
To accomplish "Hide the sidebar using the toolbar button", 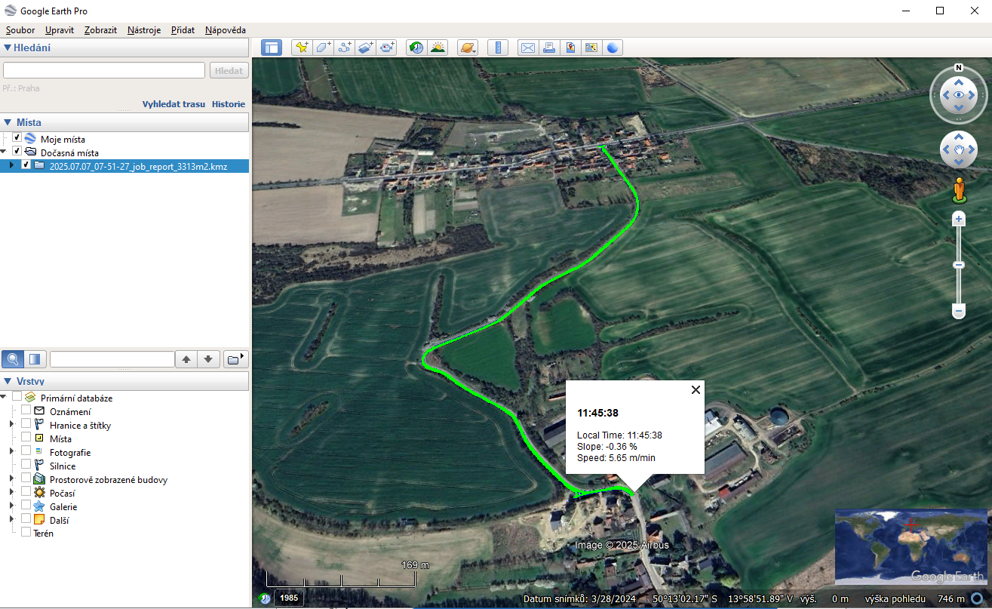I will click(272, 48).
